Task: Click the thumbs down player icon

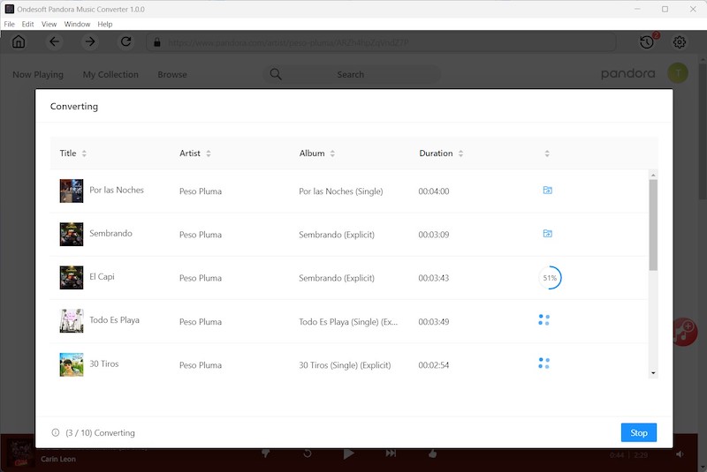Action: (266, 453)
